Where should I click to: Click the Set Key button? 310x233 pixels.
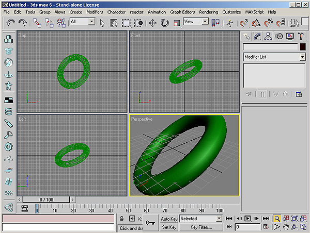point(169,227)
